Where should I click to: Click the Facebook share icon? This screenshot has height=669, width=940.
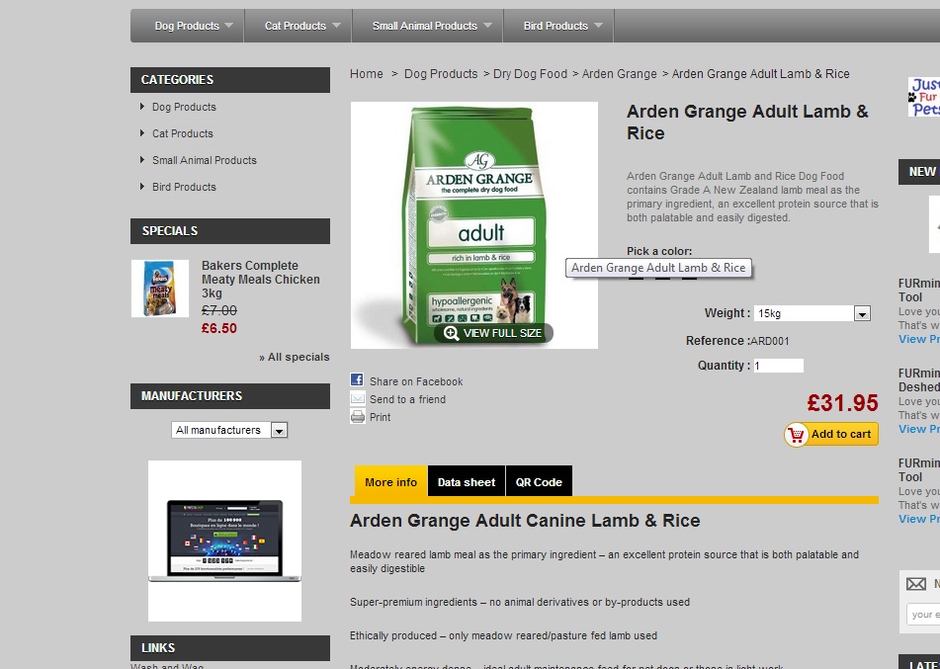357,380
